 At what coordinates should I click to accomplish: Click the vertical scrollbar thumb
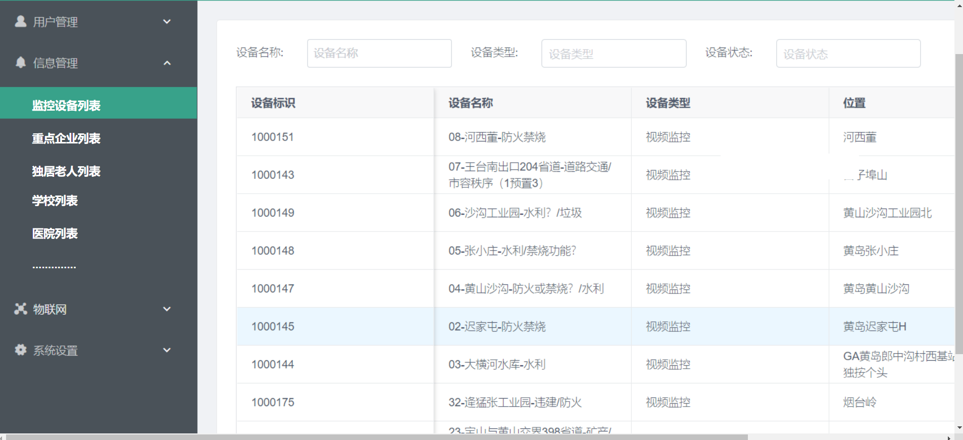(959, 204)
